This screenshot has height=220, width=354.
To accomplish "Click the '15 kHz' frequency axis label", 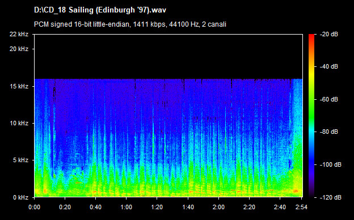I will (x=19, y=86).
